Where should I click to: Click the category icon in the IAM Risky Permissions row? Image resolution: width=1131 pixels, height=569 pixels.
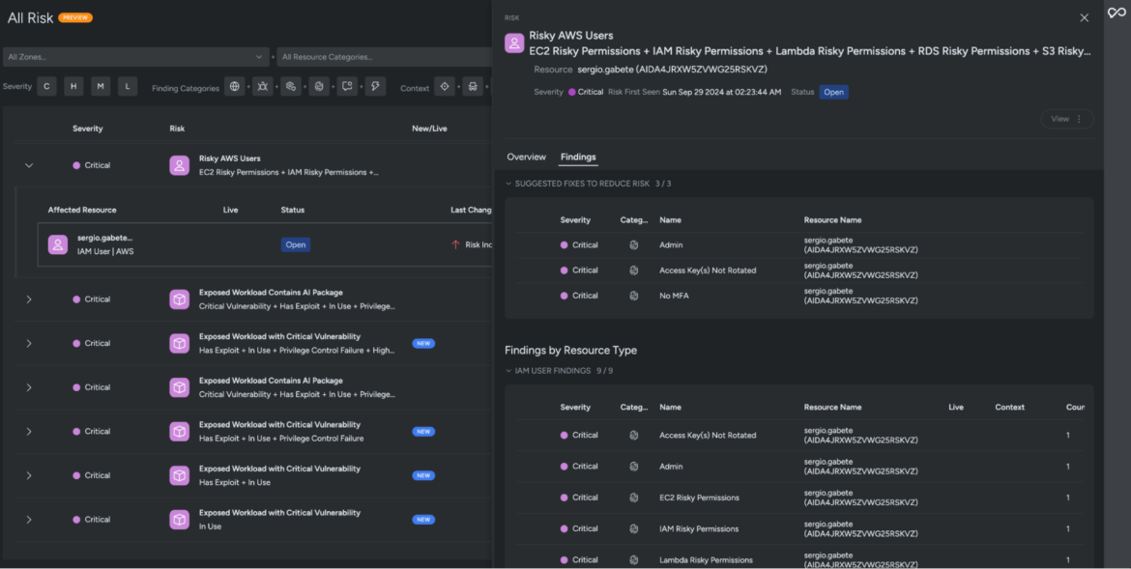pos(634,528)
